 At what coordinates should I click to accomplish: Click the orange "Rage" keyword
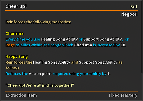10,45
